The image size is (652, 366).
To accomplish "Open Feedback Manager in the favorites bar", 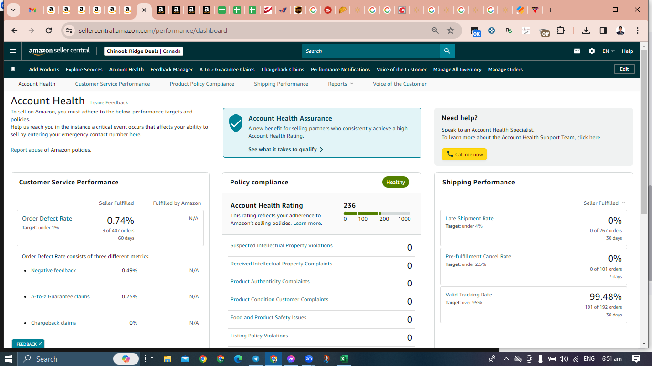I will pos(172,69).
